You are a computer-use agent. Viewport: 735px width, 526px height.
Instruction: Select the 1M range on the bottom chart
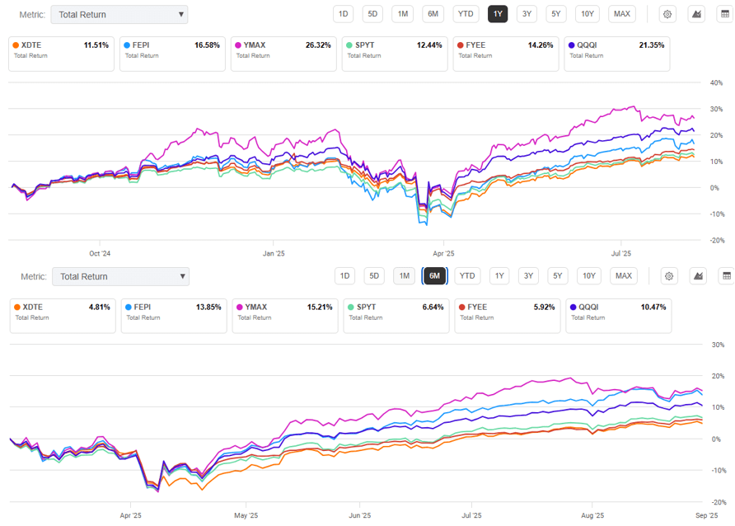[404, 276]
